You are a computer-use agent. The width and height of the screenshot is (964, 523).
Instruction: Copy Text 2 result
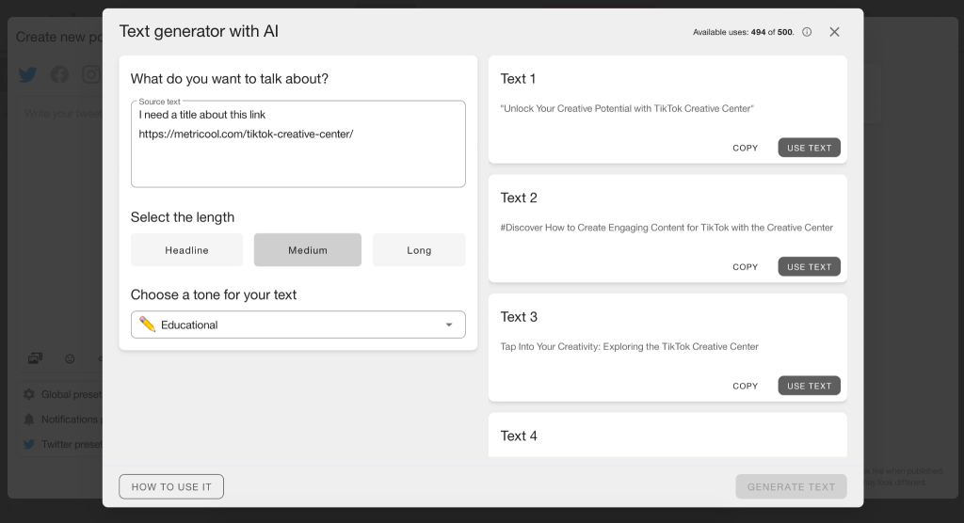[746, 267]
